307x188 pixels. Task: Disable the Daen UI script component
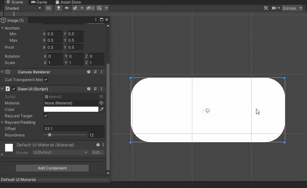(x=14, y=89)
